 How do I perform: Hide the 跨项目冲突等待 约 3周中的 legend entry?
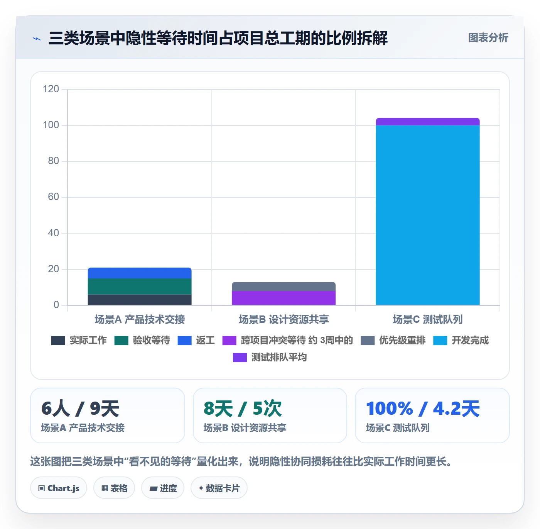click(x=288, y=340)
